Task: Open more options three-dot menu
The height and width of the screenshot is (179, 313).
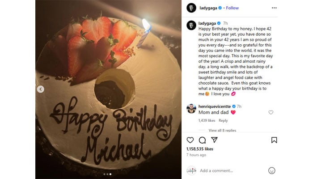Action: click(274, 8)
